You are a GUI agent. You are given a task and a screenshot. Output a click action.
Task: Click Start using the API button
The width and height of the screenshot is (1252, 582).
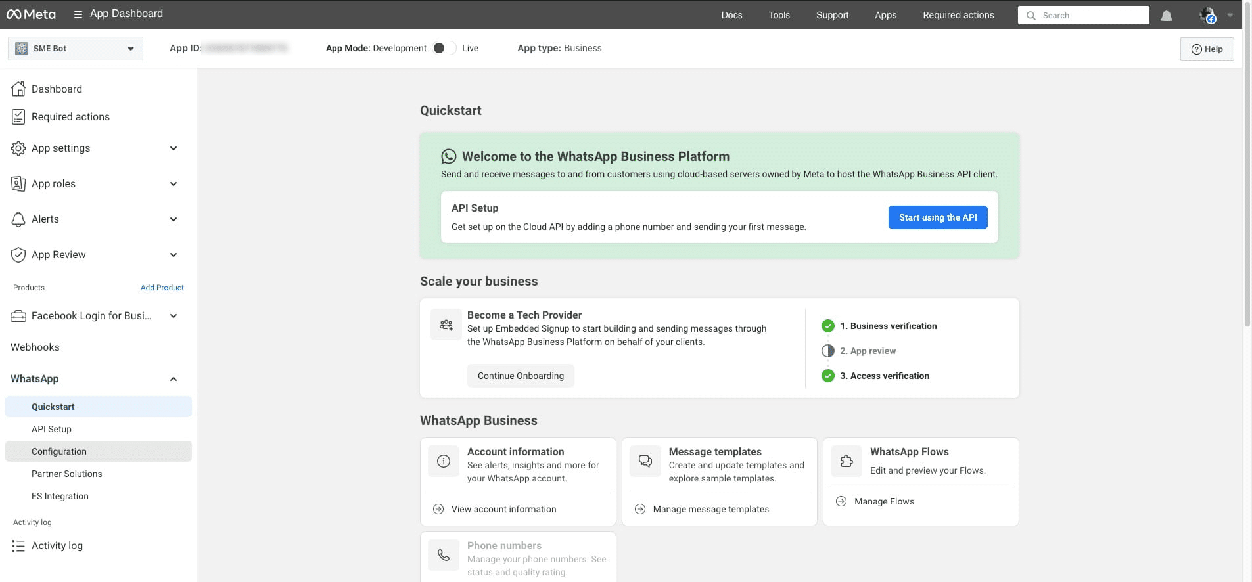tap(938, 217)
